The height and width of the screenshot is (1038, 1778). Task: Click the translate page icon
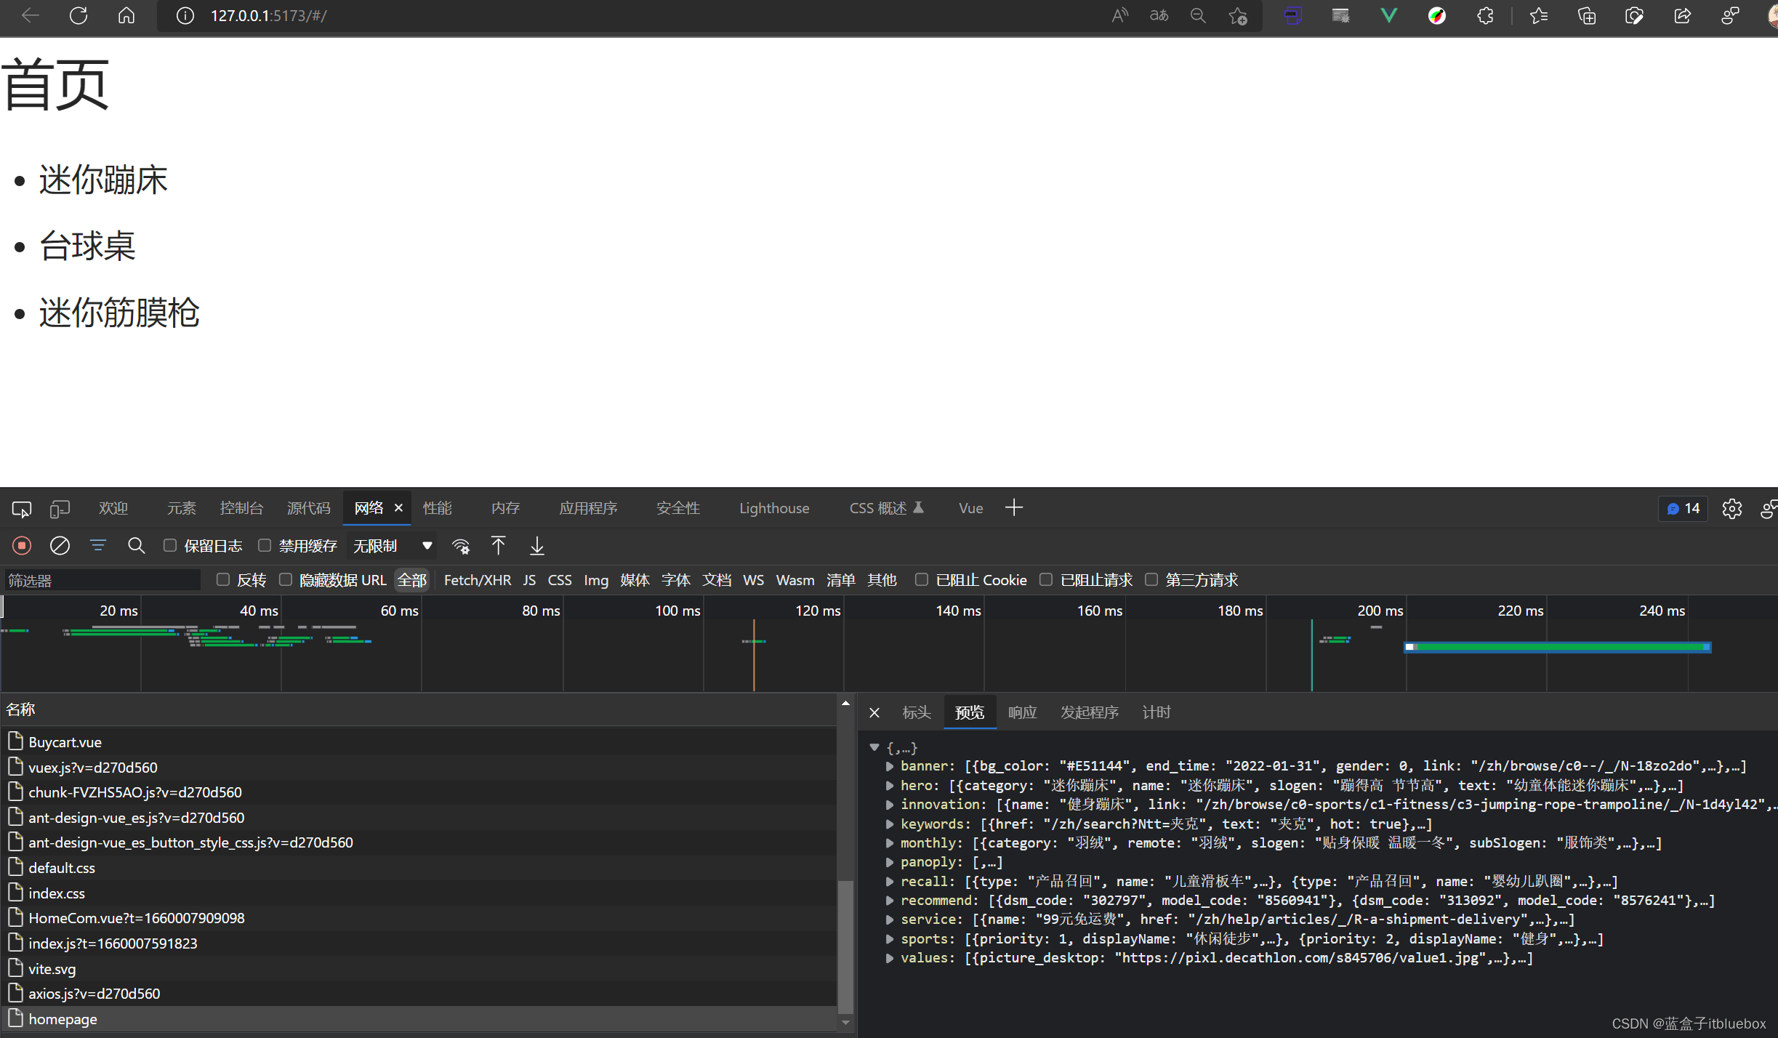[x=1159, y=15]
